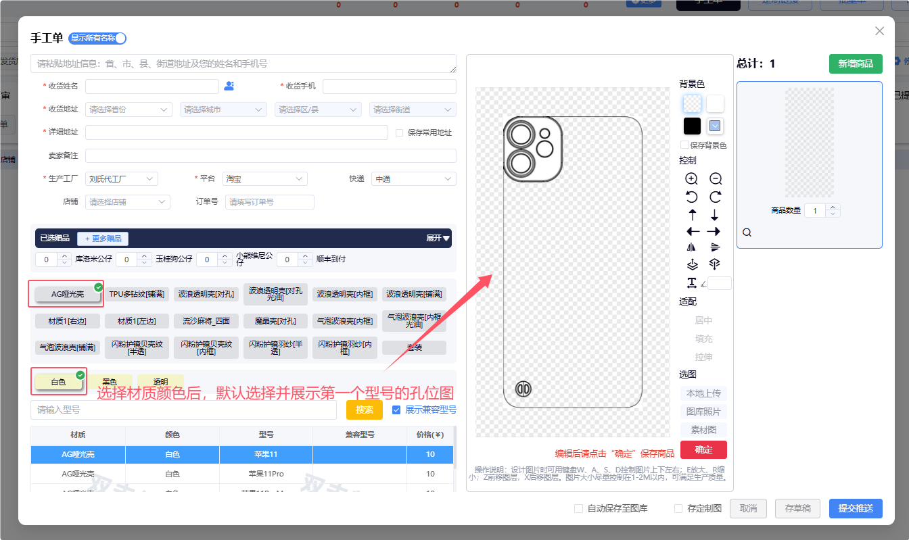Click the 新增商品 button
Screen dimensions: 909x540
pos(856,64)
